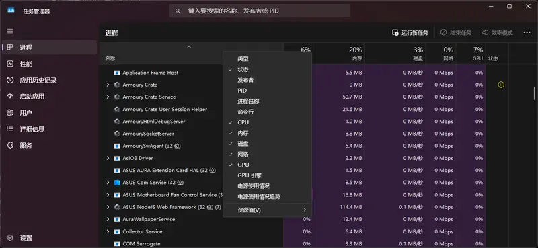Click the 名称 column header sort arrow
The height and width of the screenshot is (248, 538).
[189, 47]
